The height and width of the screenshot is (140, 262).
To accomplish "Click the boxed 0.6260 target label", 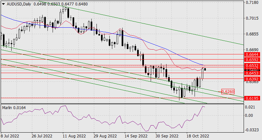I will point(228,92).
